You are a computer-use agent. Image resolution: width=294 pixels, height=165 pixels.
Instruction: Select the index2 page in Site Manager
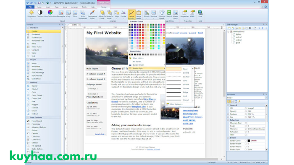[239, 37]
